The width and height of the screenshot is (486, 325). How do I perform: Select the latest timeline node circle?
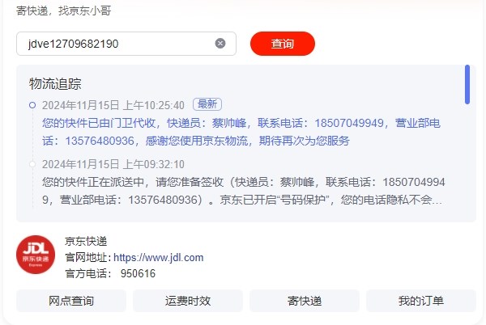[32, 105]
